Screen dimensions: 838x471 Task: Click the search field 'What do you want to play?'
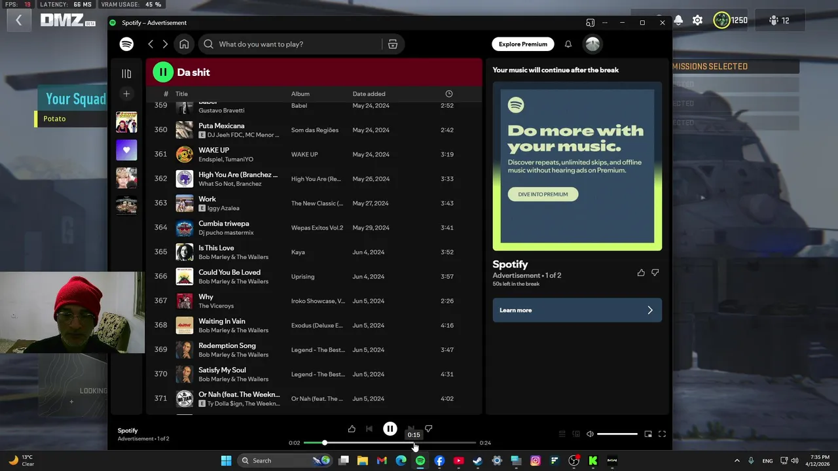299,44
